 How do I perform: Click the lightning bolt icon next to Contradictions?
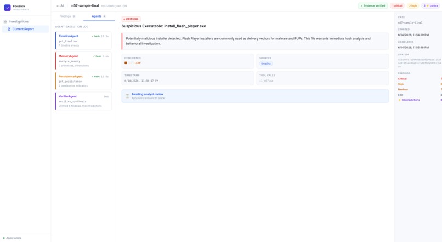pos(399,100)
